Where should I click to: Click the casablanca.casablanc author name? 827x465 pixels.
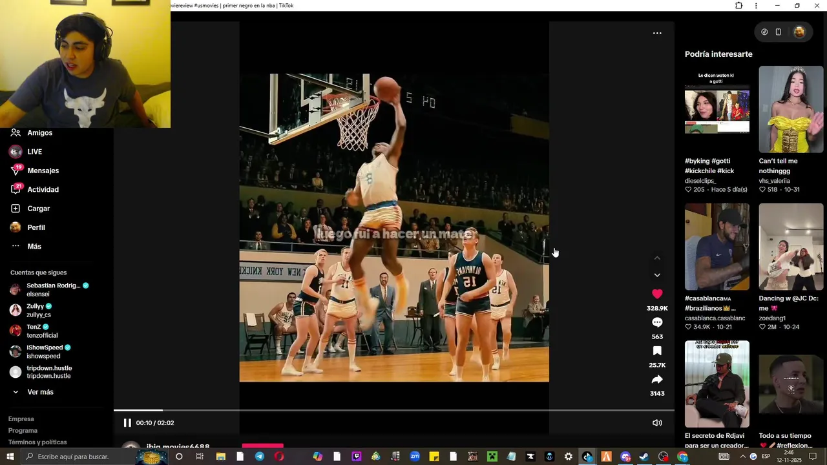click(x=715, y=318)
